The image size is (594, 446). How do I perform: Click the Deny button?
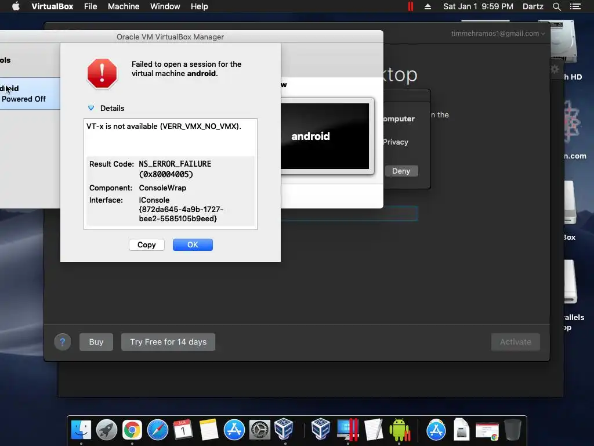401,171
